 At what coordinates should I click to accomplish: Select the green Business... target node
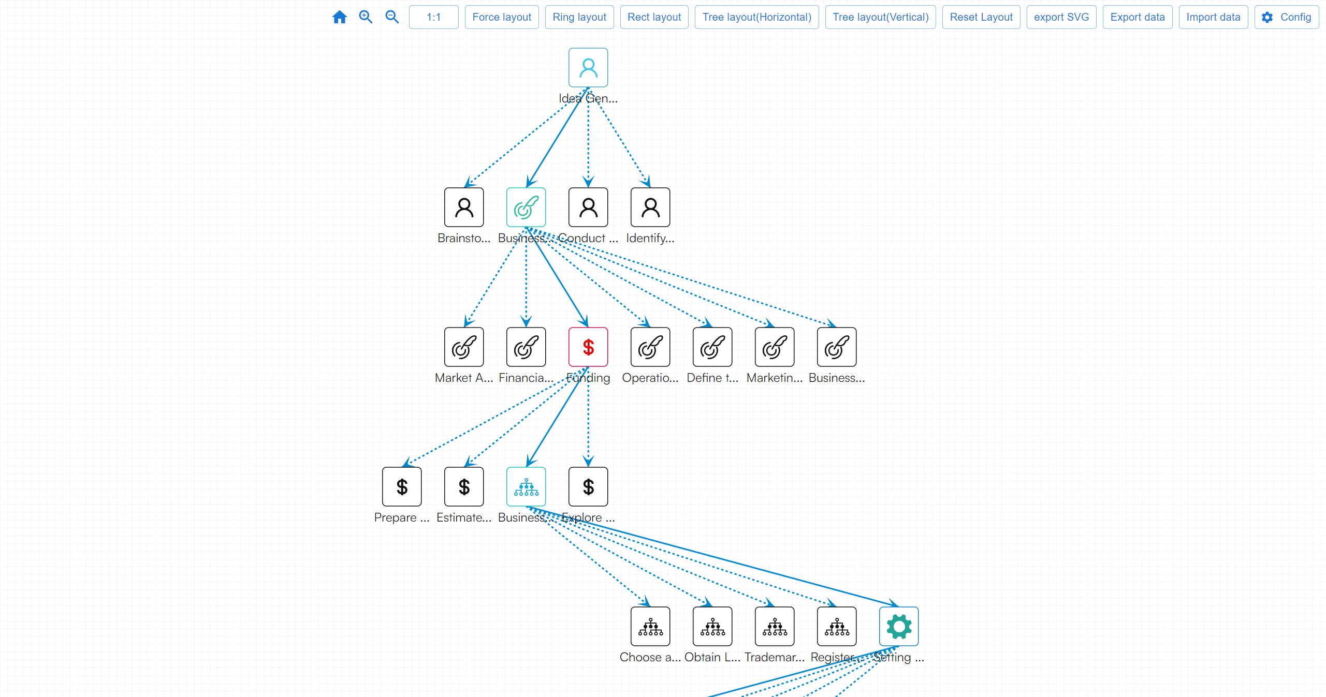pyautogui.click(x=526, y=207)
